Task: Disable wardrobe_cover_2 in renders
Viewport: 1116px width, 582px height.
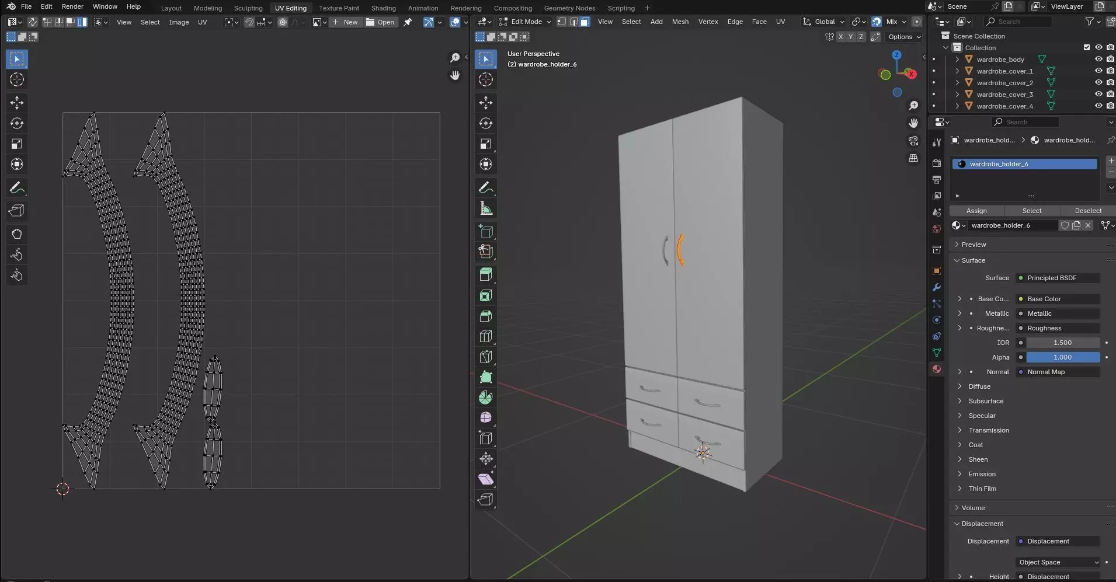Action: click(1110, 83)
